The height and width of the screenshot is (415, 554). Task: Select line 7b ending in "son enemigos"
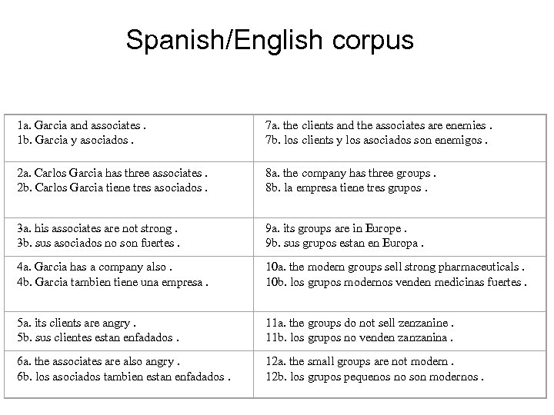[377, 138]
